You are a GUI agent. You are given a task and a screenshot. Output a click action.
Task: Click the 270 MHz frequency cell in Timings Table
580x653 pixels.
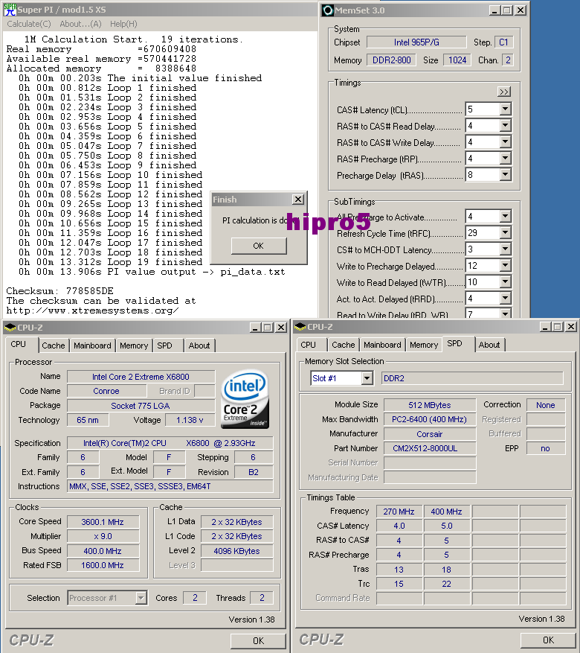(x=399, y=512)
